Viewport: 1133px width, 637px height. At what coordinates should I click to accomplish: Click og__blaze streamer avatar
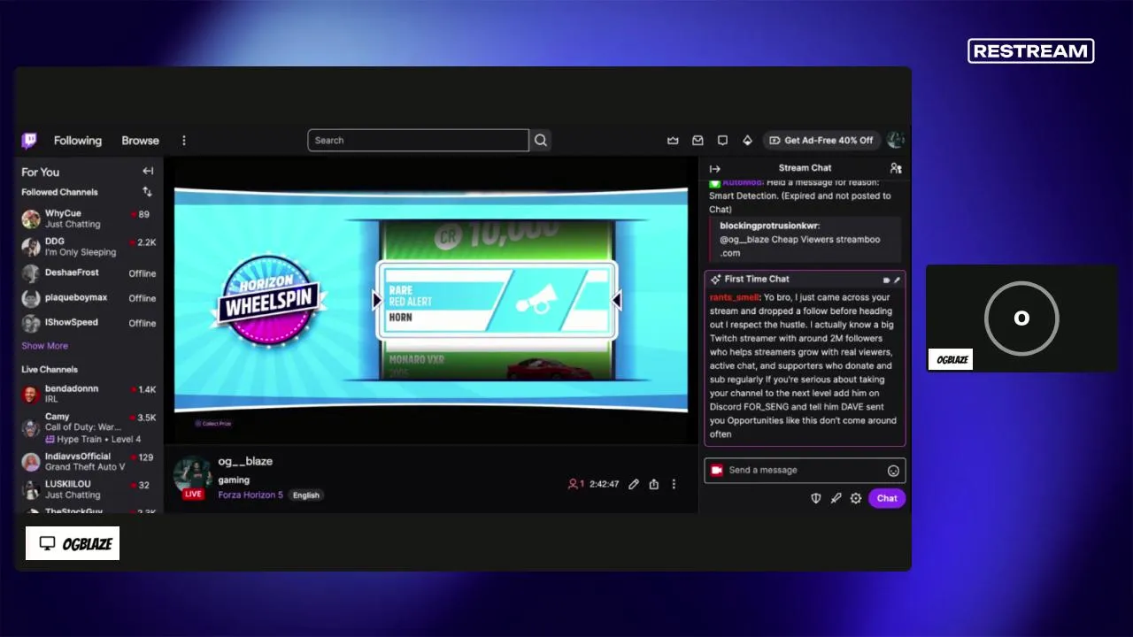click(x=192, y=475)
